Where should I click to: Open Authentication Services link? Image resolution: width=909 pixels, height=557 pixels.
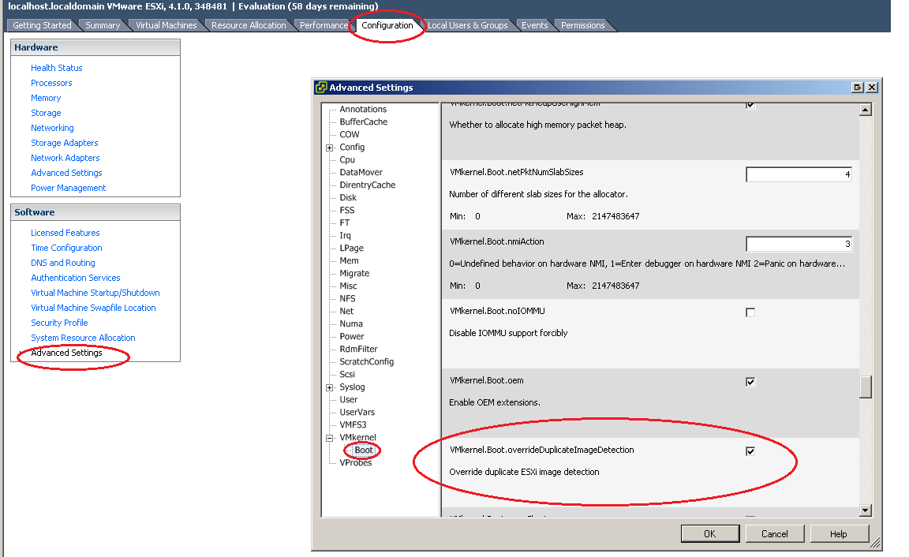click(x=76, y=278)
